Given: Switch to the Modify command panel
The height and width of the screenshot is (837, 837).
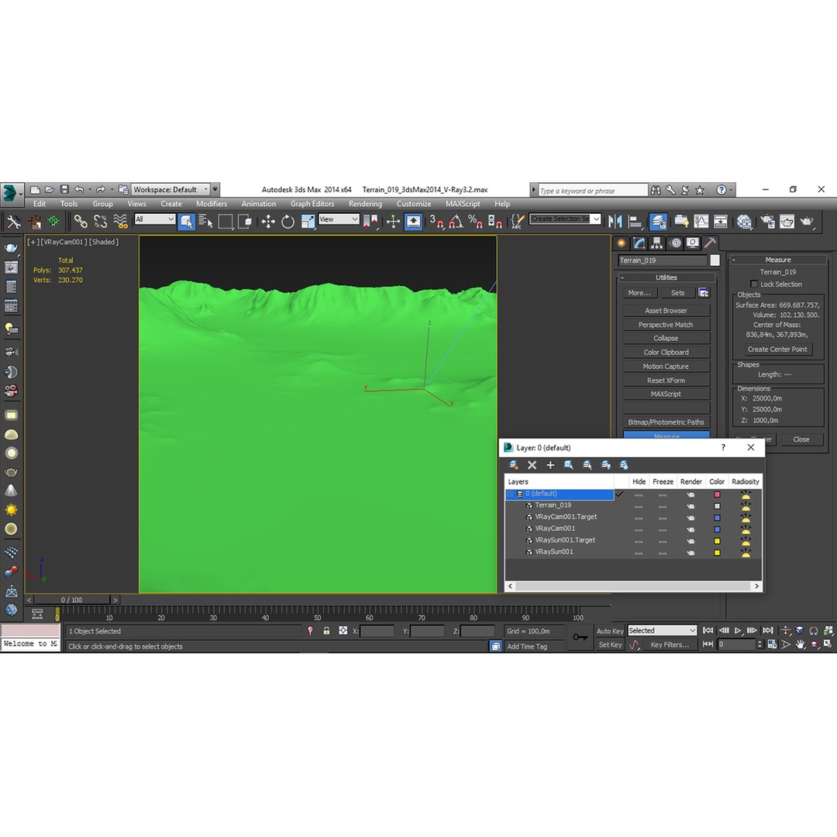Looking at the screenshot, I should click(x=639, y=243).
